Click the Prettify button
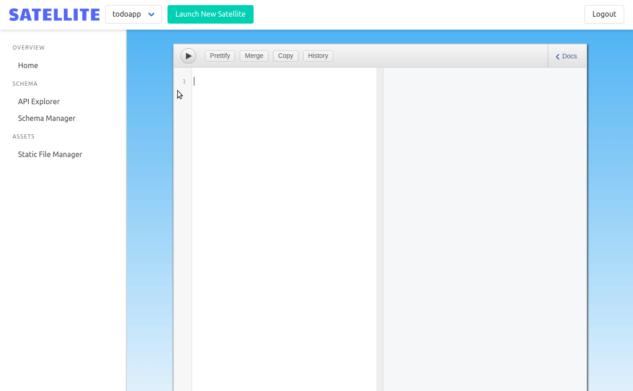This screenshot has height=391, width=633. [220, 56]
